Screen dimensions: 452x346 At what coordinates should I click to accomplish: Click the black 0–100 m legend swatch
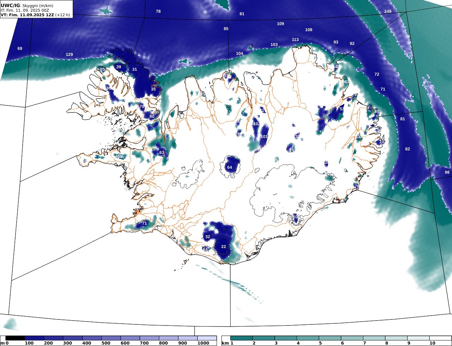(x=15, y=338)
